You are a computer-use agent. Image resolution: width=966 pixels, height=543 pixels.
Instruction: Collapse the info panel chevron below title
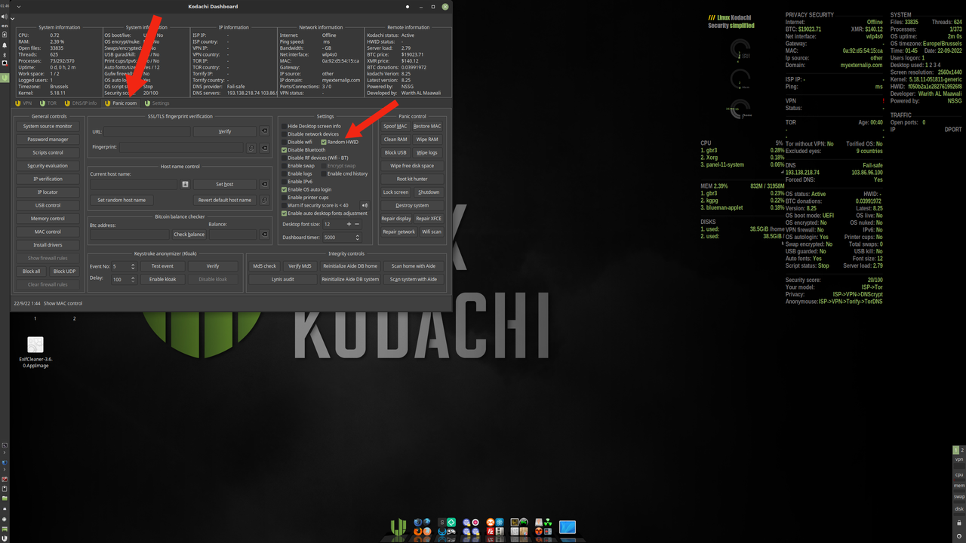tap(13, 18)
